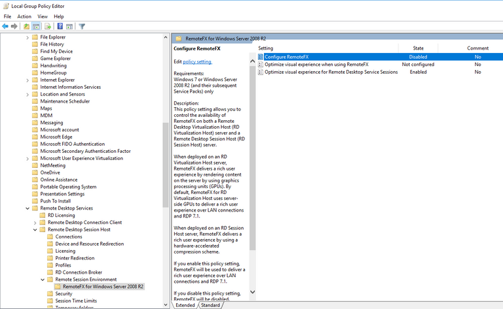This screenshot has width=503, height=309.
Task: Click the Printer Redirection folder icon
Action: point(50,258)
